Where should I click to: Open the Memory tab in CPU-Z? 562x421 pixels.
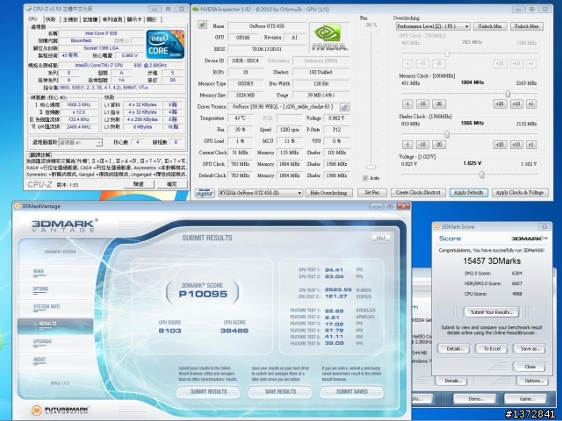tap(90, 19)
